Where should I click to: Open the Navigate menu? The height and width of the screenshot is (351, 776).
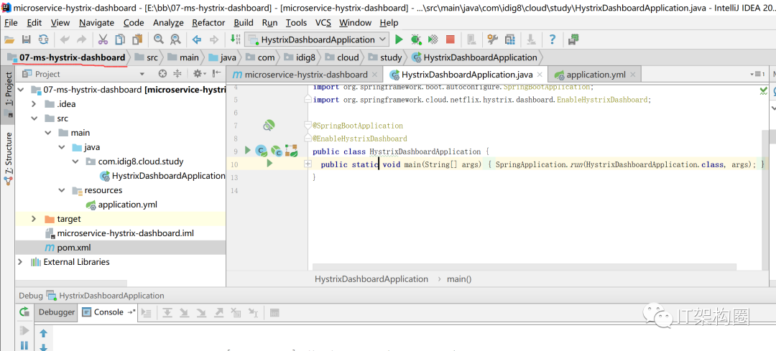coord(96,23)
